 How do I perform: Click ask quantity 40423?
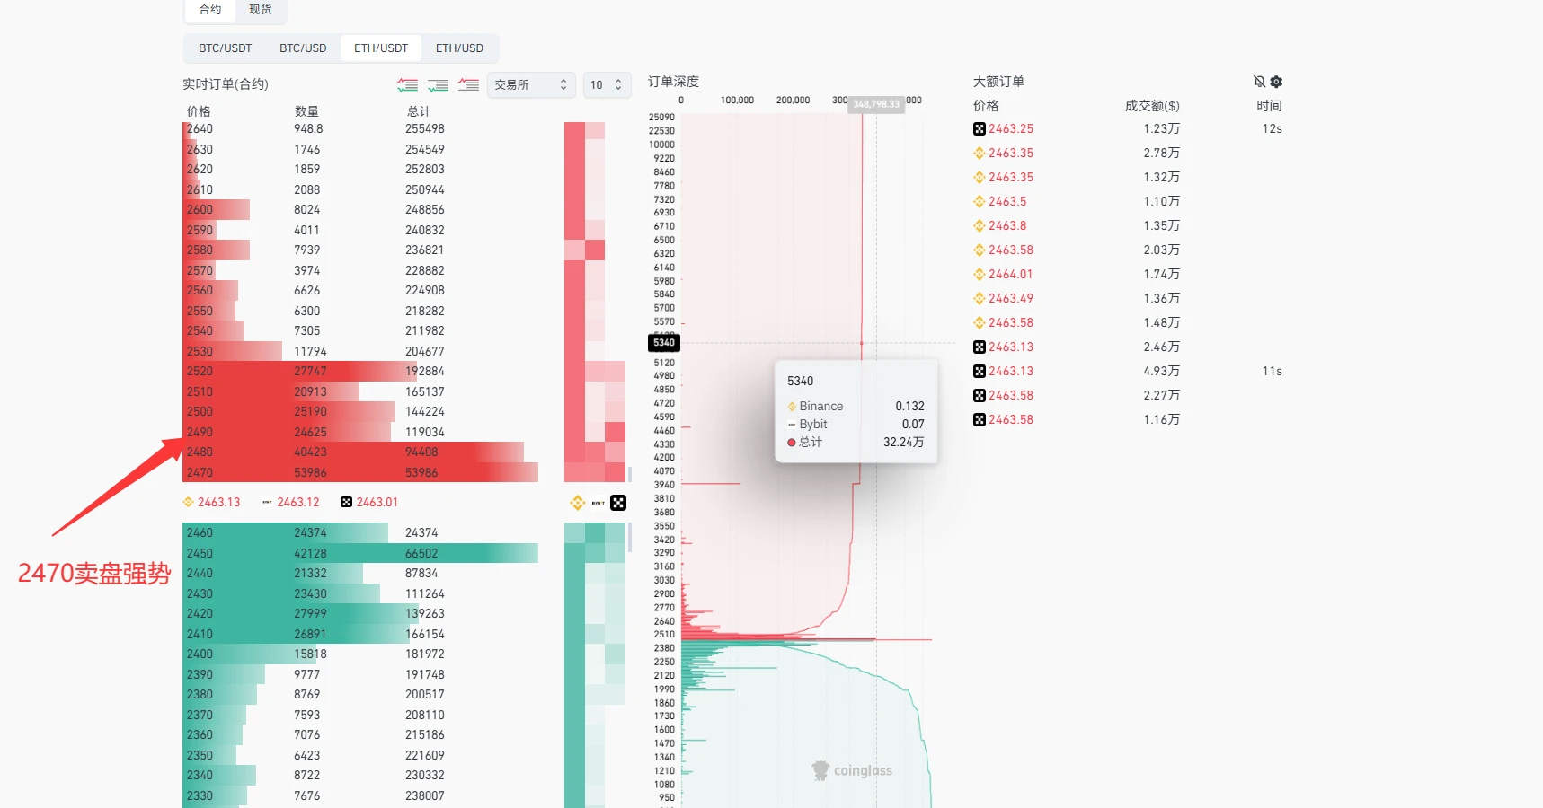pos(310,452)
